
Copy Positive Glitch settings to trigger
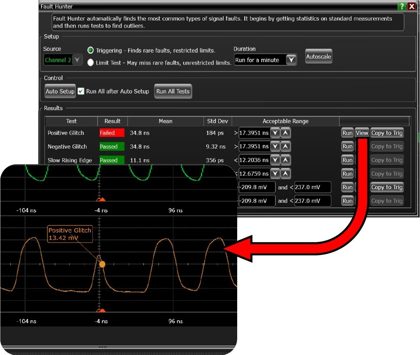[x=387, y=133]
